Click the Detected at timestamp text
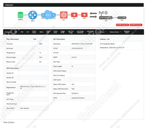This screenshot has width=151, height=128. point(112,48)
